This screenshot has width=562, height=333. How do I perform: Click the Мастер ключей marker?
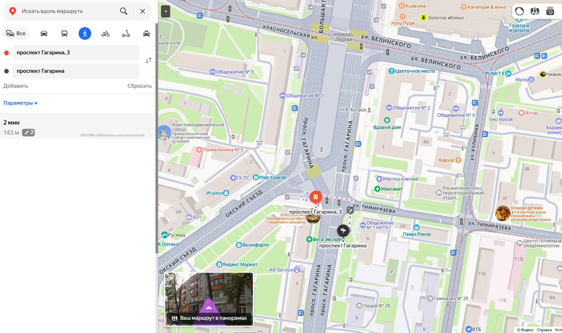click(379, 179)
